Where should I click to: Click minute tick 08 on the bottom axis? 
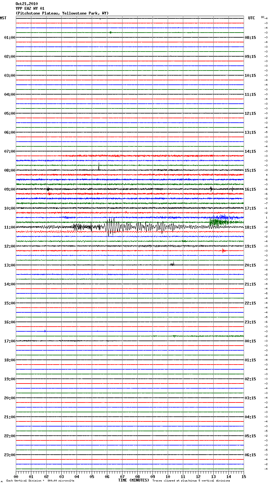pos(137,476)
